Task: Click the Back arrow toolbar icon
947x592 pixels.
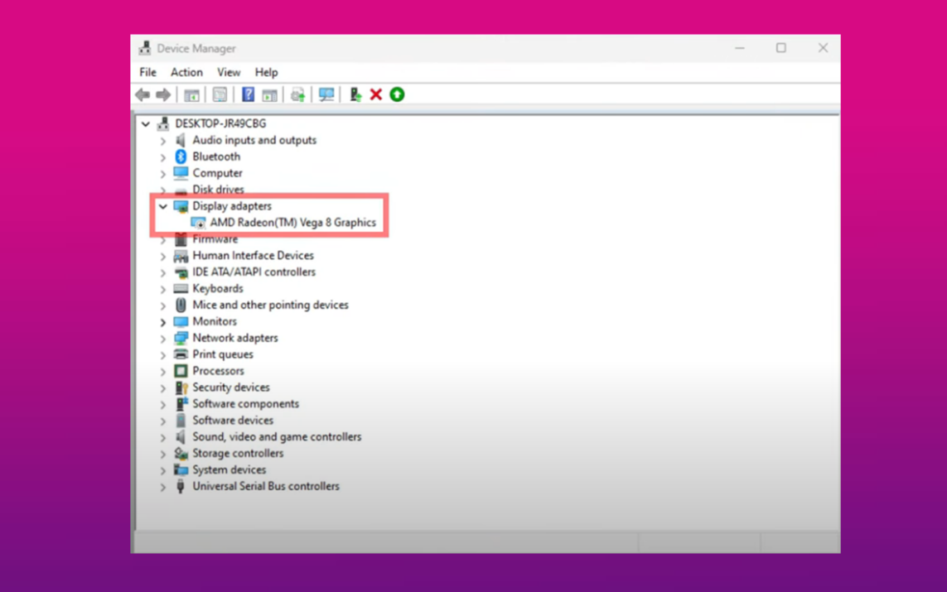Action: click(x=143, y=95)
